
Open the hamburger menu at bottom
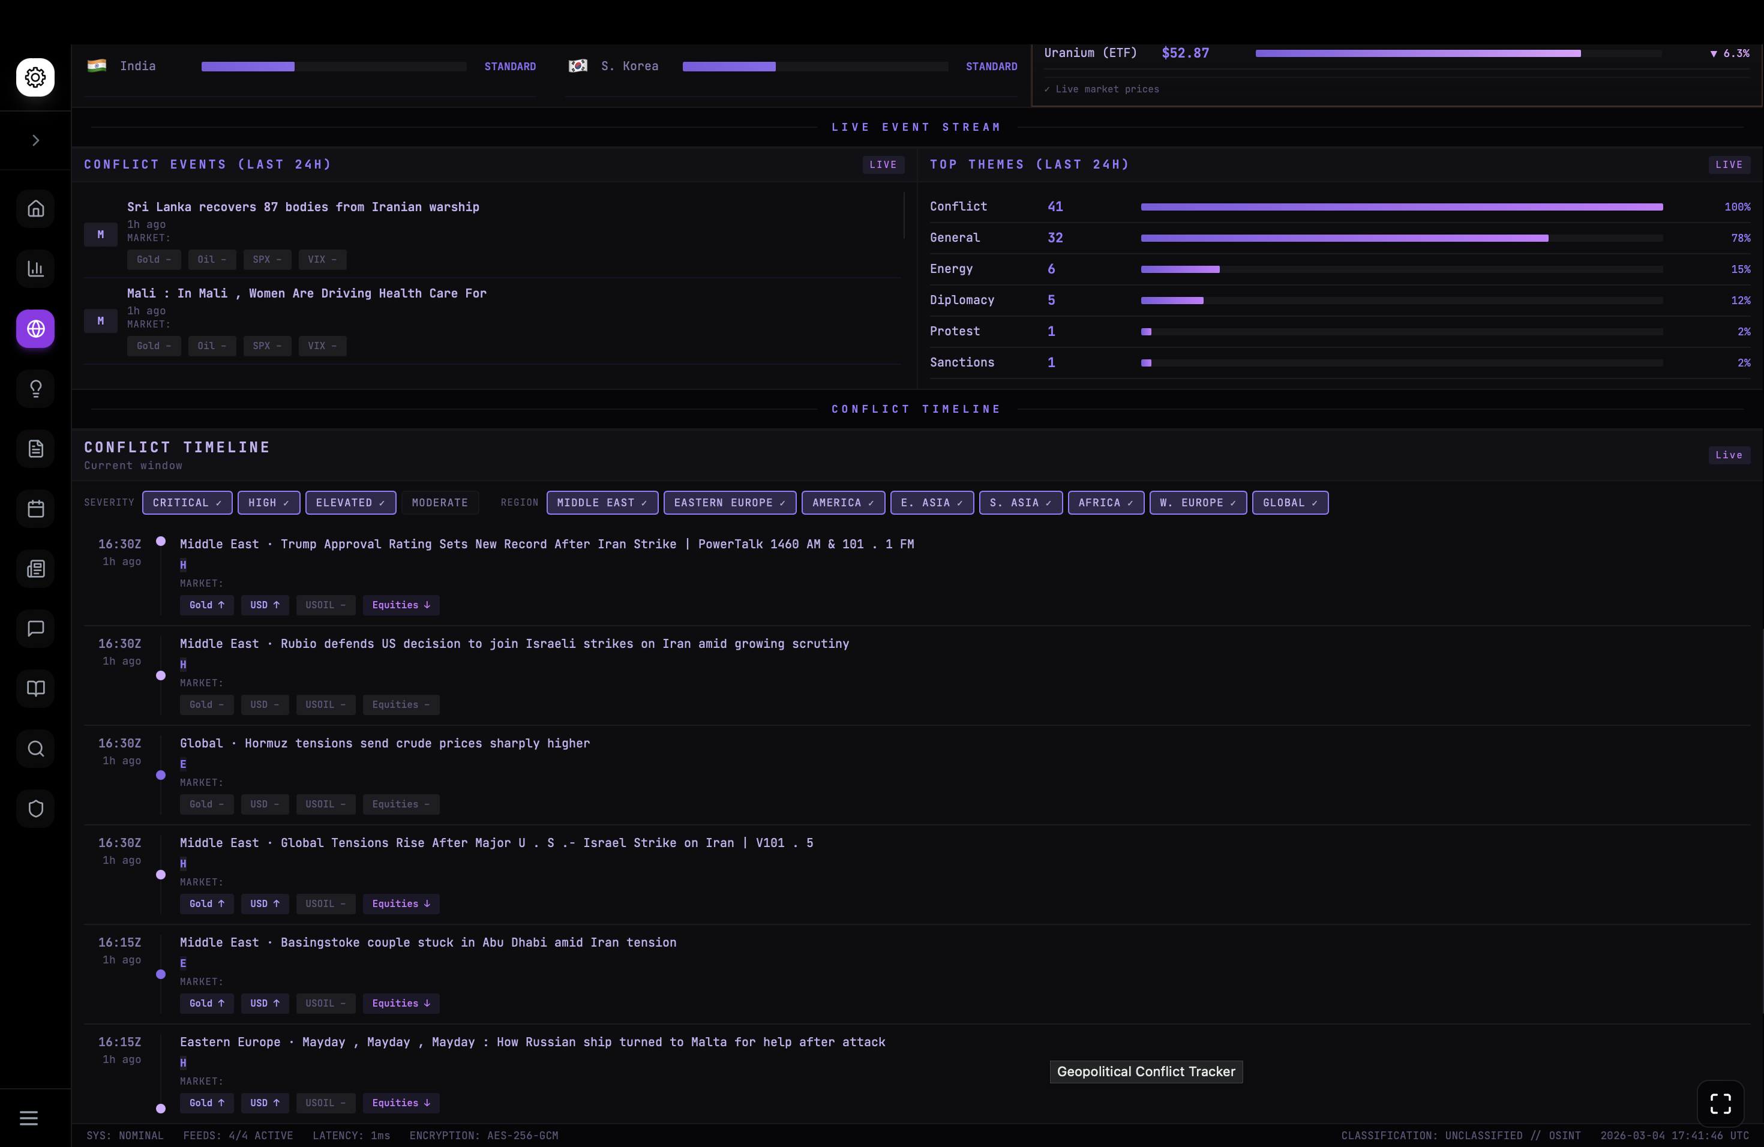click(x=28, y=1118)
